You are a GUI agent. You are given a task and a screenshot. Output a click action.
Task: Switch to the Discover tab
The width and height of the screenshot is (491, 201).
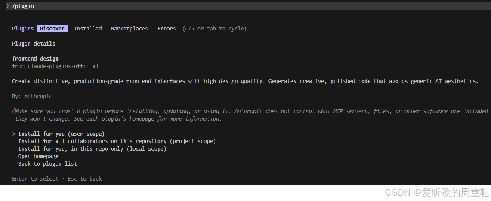(x=52, y=28)
